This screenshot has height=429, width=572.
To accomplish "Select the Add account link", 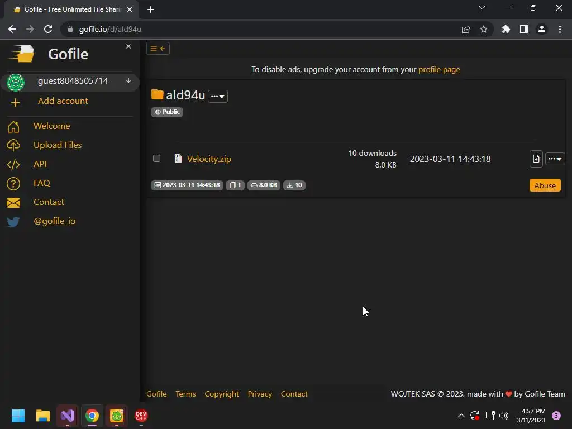I will (63, 101).
